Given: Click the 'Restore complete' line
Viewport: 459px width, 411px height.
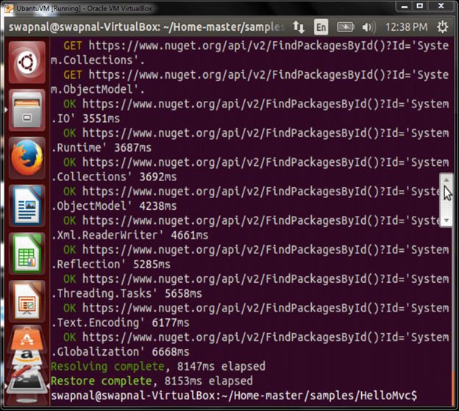Looking at the screenshot, I should click(x=152, y=381).
